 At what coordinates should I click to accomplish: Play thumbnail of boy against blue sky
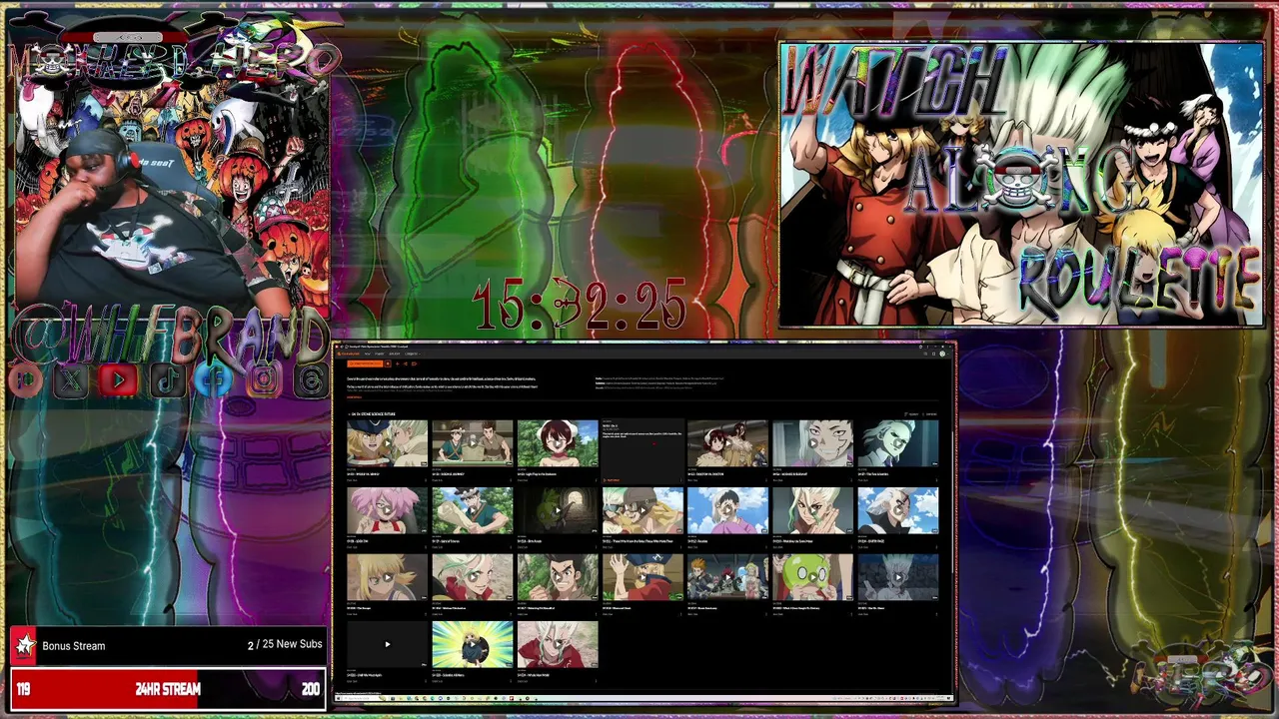point(727,510)
